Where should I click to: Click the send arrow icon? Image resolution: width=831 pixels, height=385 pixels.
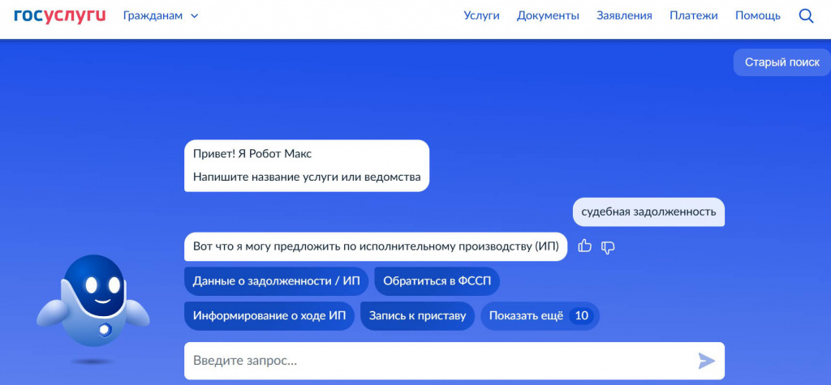pos(707,361)
